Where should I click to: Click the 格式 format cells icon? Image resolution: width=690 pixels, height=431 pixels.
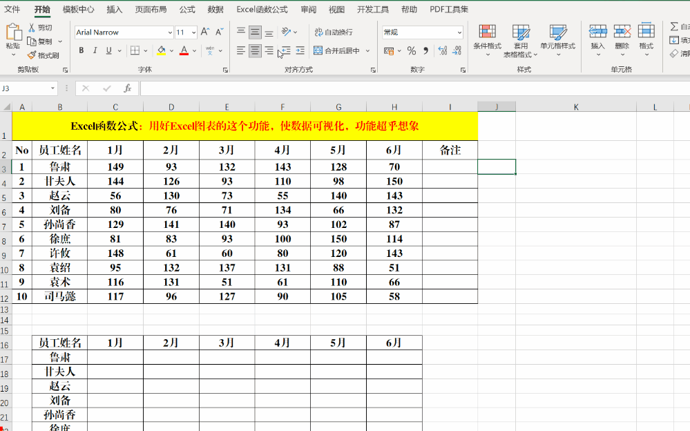pos(646,31)
